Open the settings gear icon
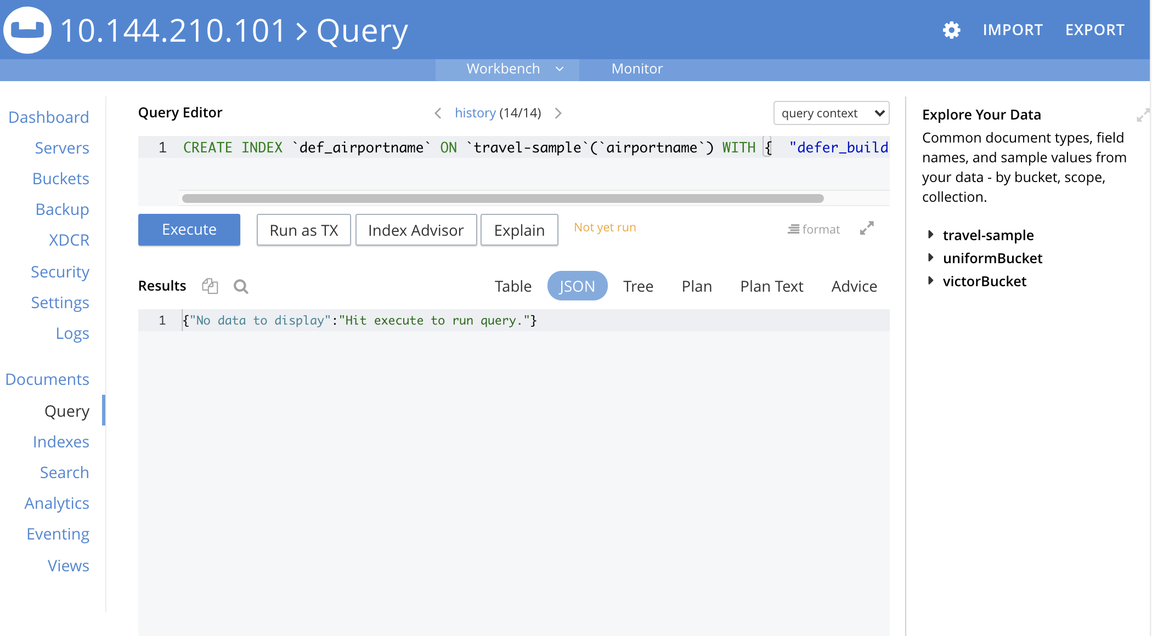This screenshot has height=636, width=1152. click(x=951, y=30)
